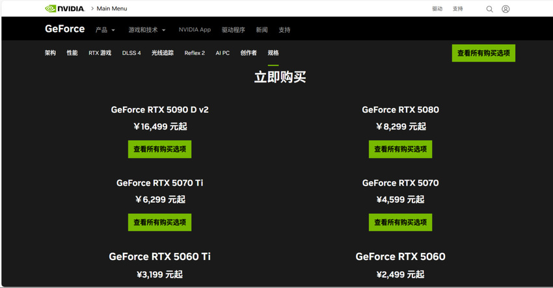Expand the 游戏和技术 dropdown menu
Viewport: 553px width, 288px height.
[146, 30]
